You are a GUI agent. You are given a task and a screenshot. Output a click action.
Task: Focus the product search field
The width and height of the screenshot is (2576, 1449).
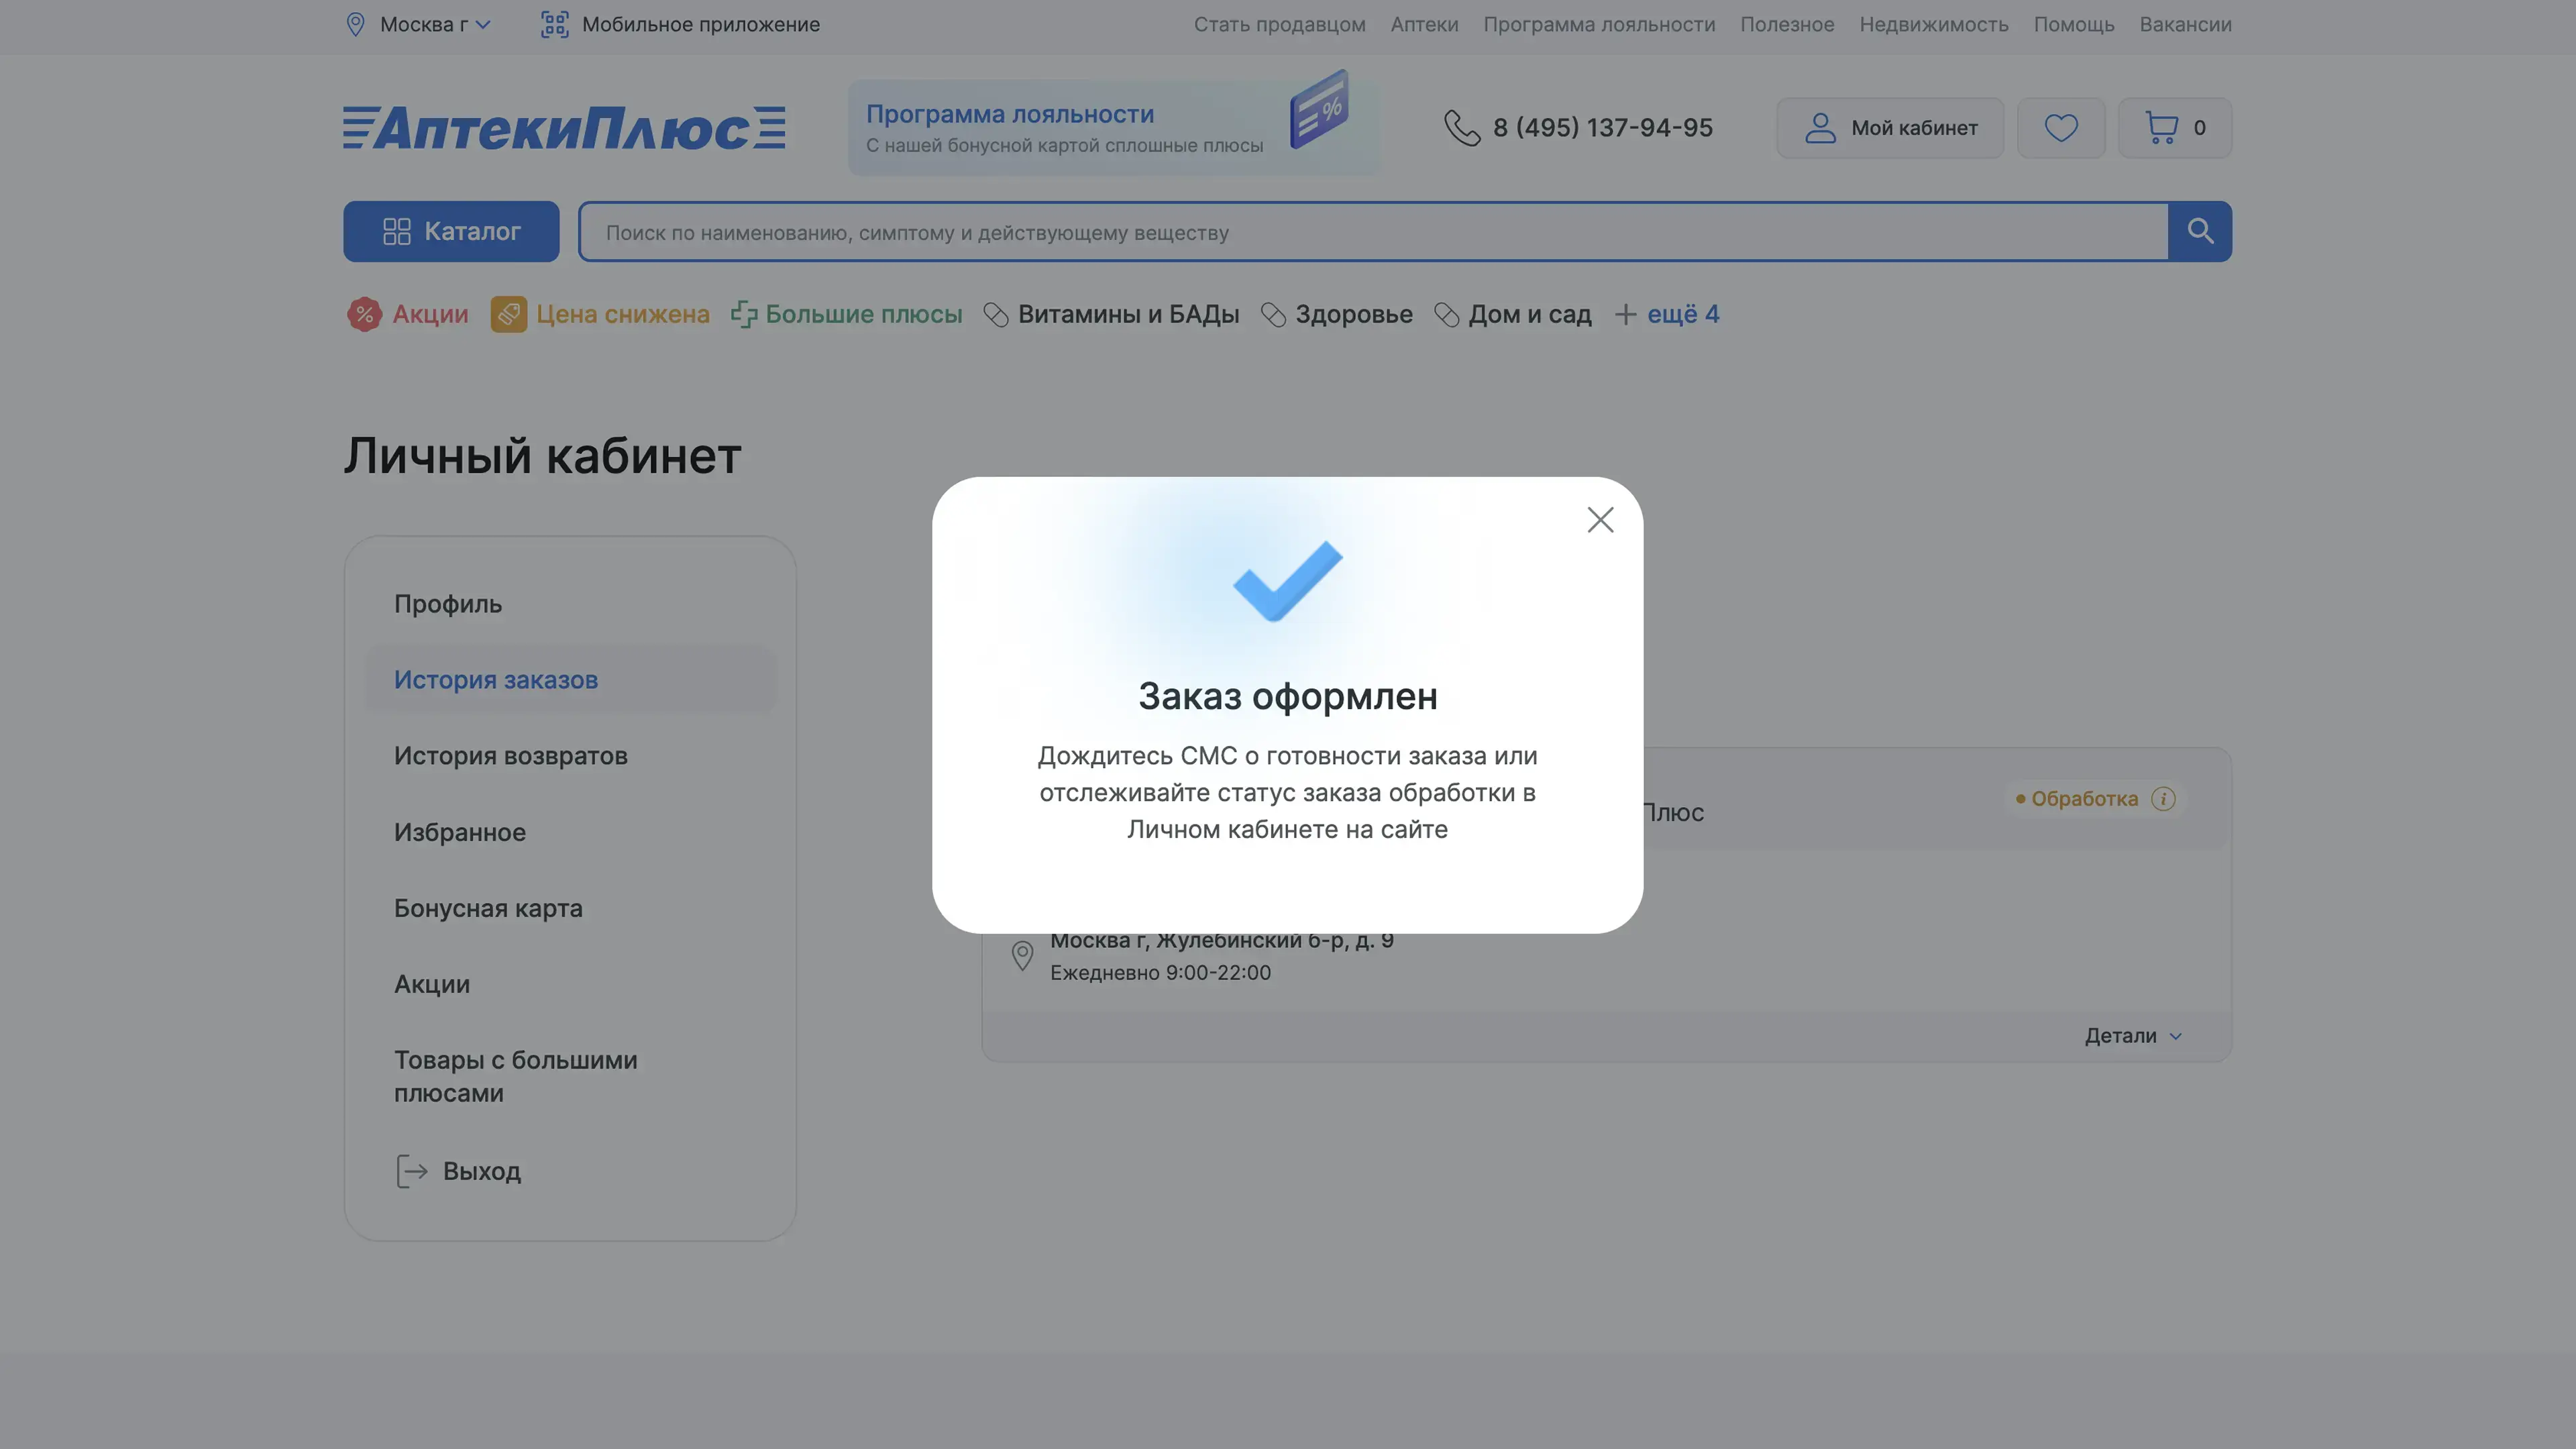coord(1370,232)
